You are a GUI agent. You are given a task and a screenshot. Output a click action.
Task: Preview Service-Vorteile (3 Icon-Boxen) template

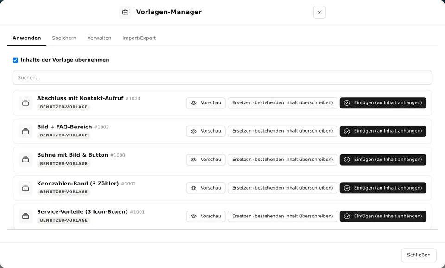206,217
